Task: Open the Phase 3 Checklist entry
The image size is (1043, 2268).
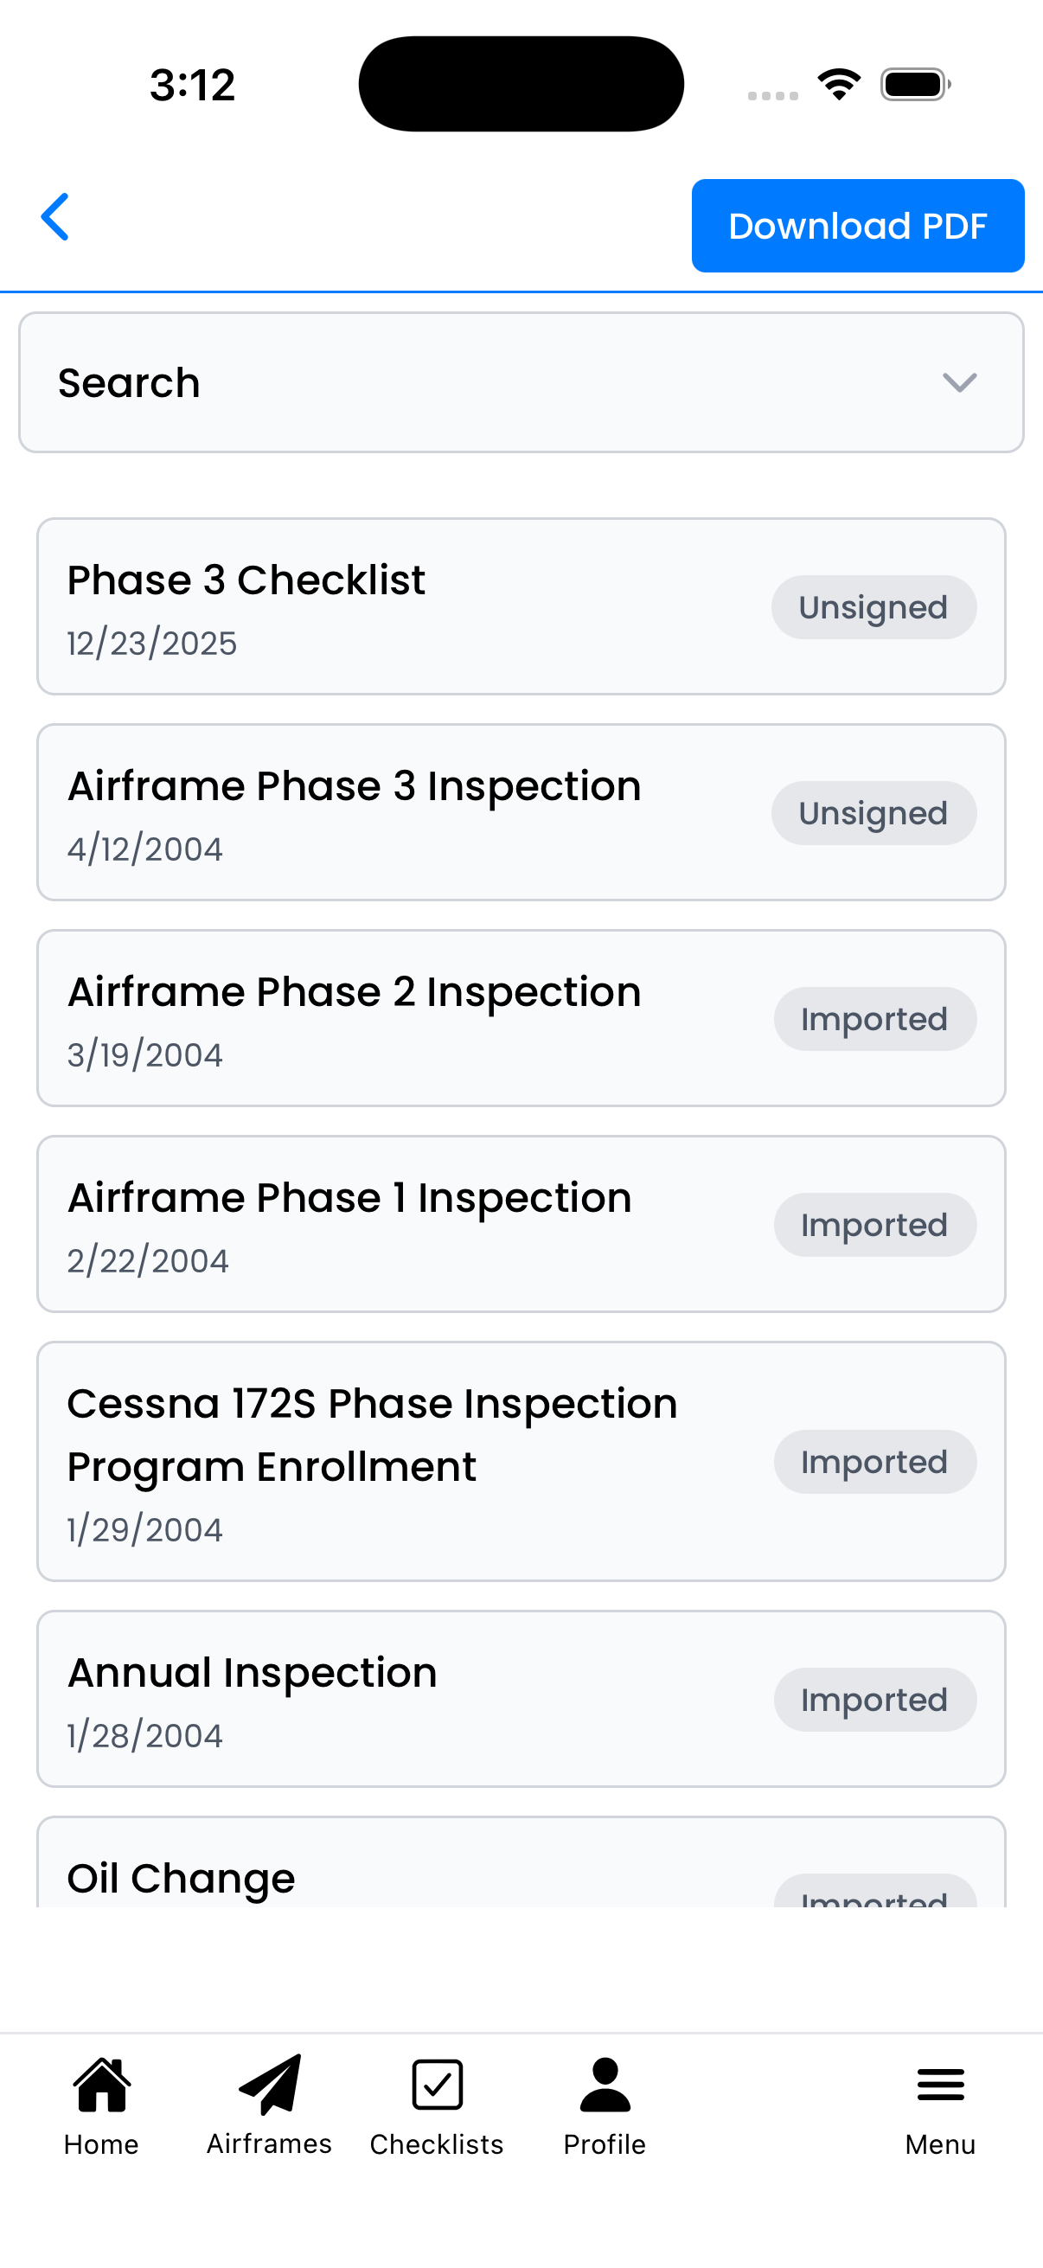Action: coord(396,606)
